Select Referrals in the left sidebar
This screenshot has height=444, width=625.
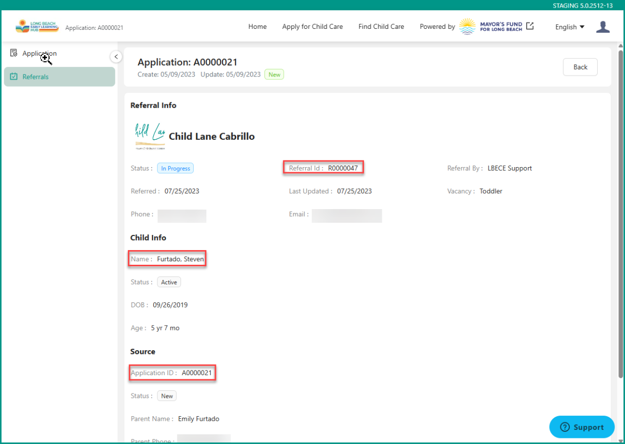[60, 77]
